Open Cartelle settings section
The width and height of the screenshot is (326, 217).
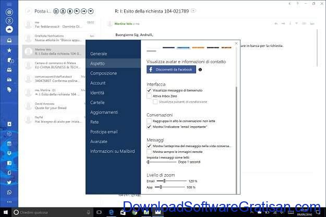pos(113,102)
